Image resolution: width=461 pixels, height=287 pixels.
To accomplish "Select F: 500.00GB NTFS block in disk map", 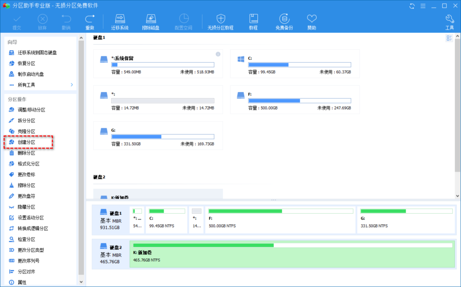I will 280,220.
